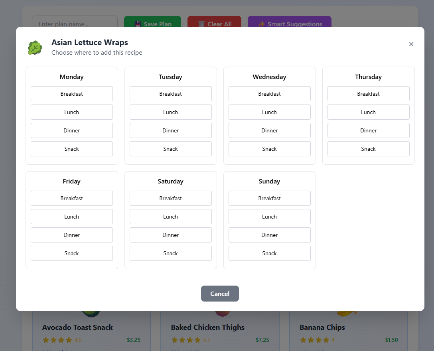Add recipe to Friday Lunch
The height and width of the screenshot is (351, 434).
tap(72, 217)
